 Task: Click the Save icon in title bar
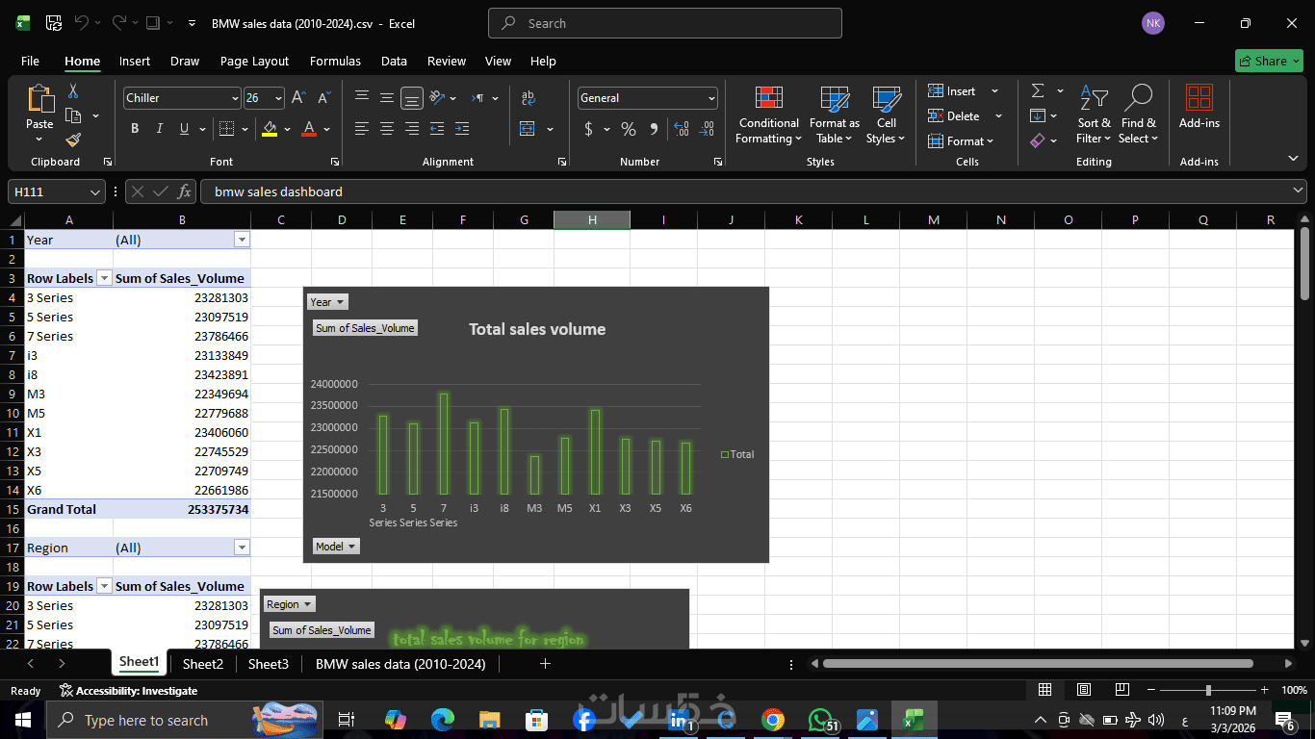(x=54, y=23)
